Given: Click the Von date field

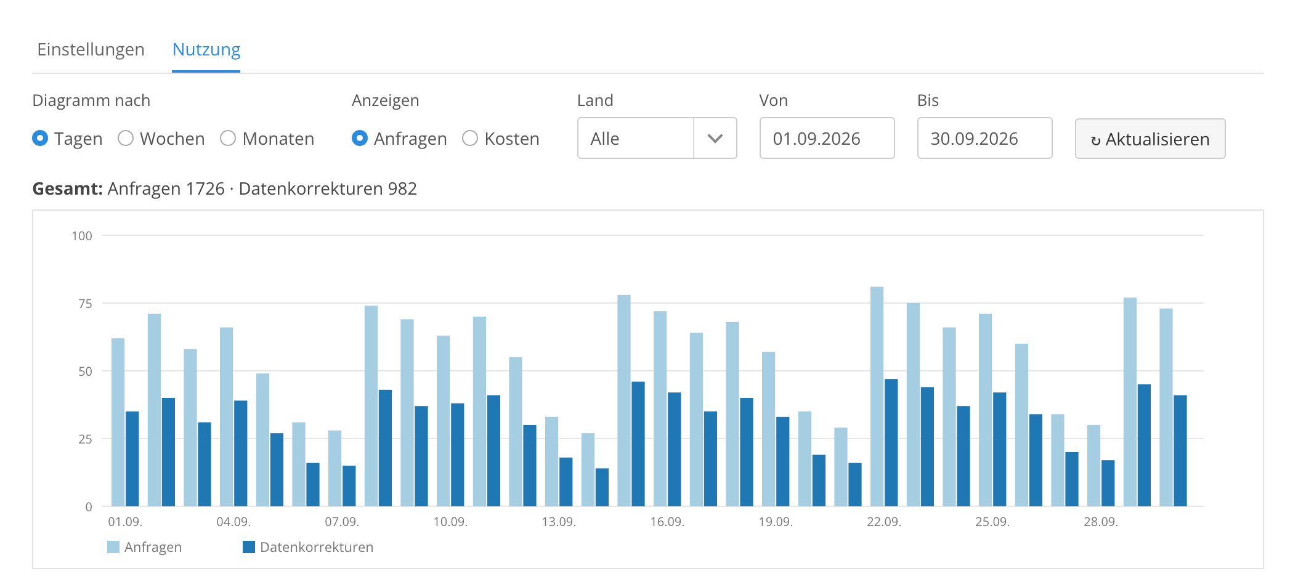Looking at the screenshot, I should [x=827, y=138].
